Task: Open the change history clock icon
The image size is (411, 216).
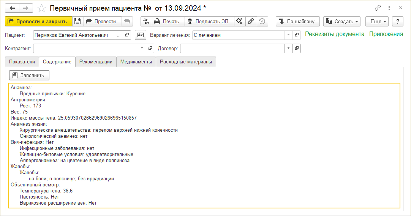Action: coord(262,22)
